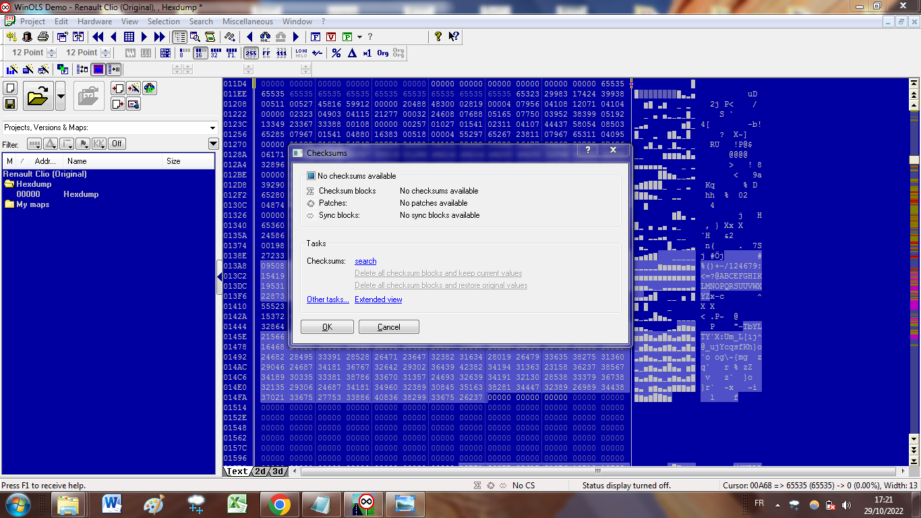This screenshot has height=518, width=921.
Task: Click the scroll parchment icon
Action: [x=210, y=36]
